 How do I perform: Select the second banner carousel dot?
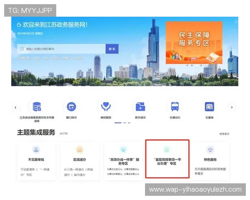coord(192,65)
